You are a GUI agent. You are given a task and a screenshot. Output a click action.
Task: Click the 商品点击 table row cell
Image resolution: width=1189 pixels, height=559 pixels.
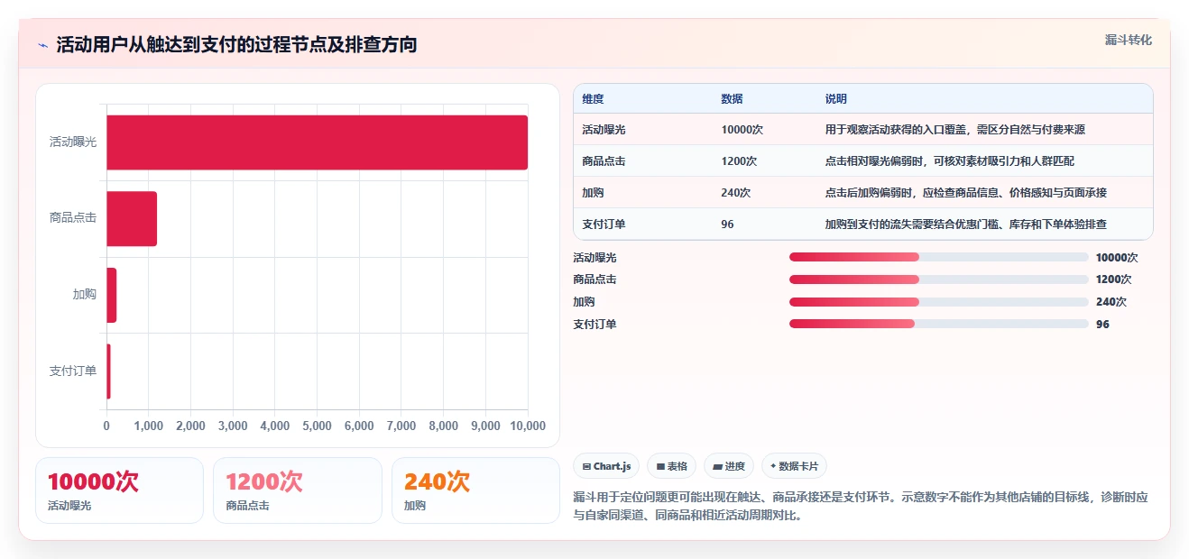click(x=604, y=161)
